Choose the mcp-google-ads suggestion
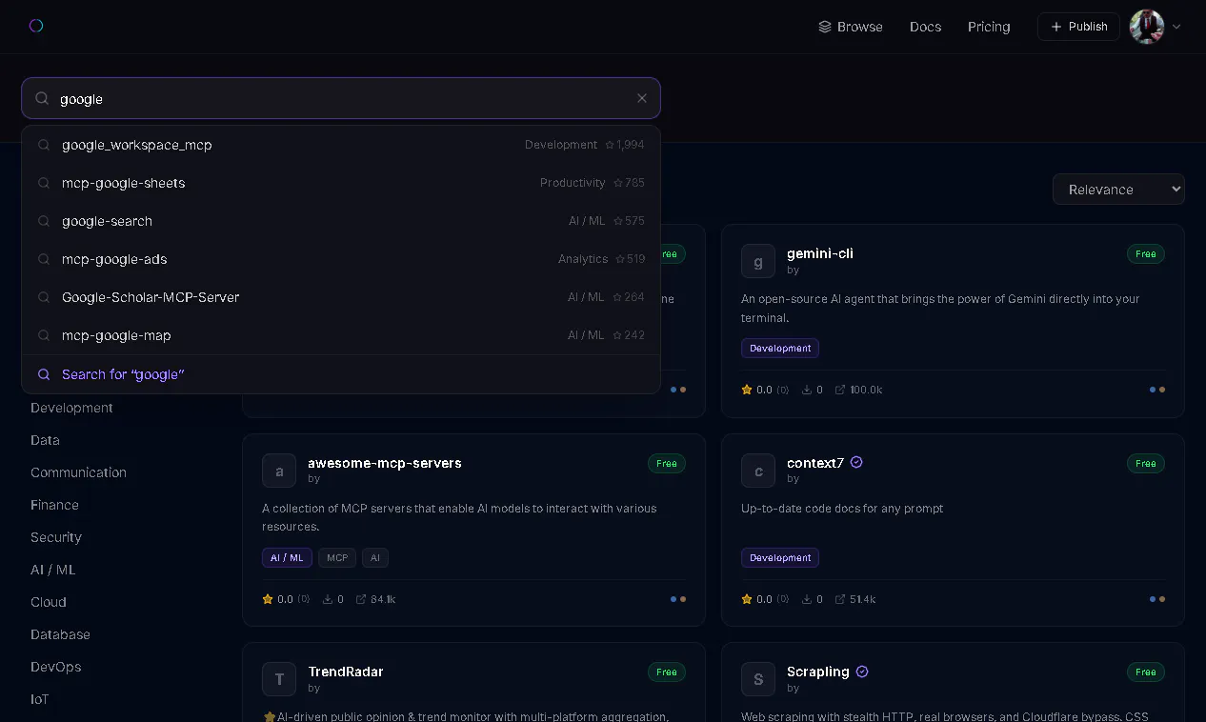This screenshot has height=722, width=1206. point(341,259)
